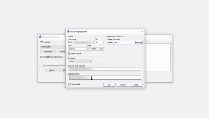Click the Host name input field
209x118 pixels.
coord(84,42)
